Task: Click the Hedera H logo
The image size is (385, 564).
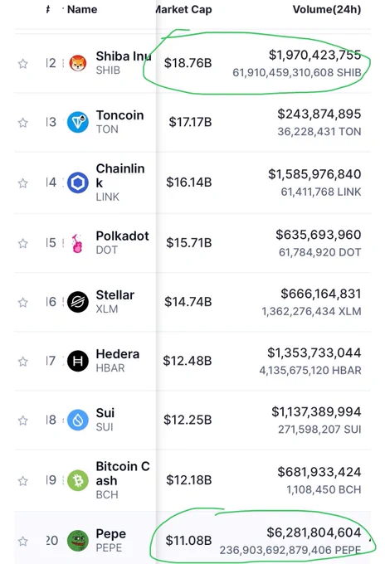Action: (78, 361)
